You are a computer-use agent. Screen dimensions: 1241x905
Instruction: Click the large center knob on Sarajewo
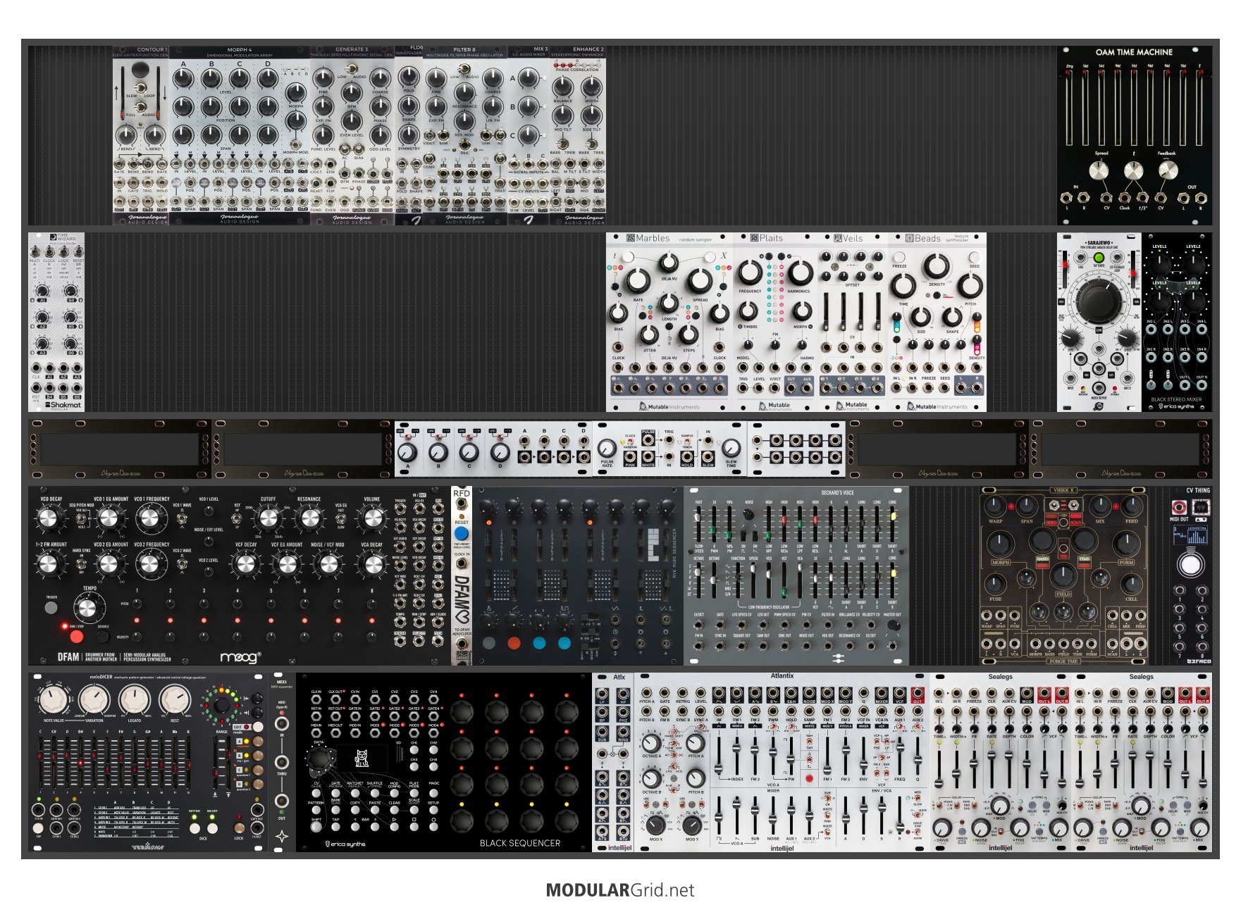click(x=1099, y=301)
